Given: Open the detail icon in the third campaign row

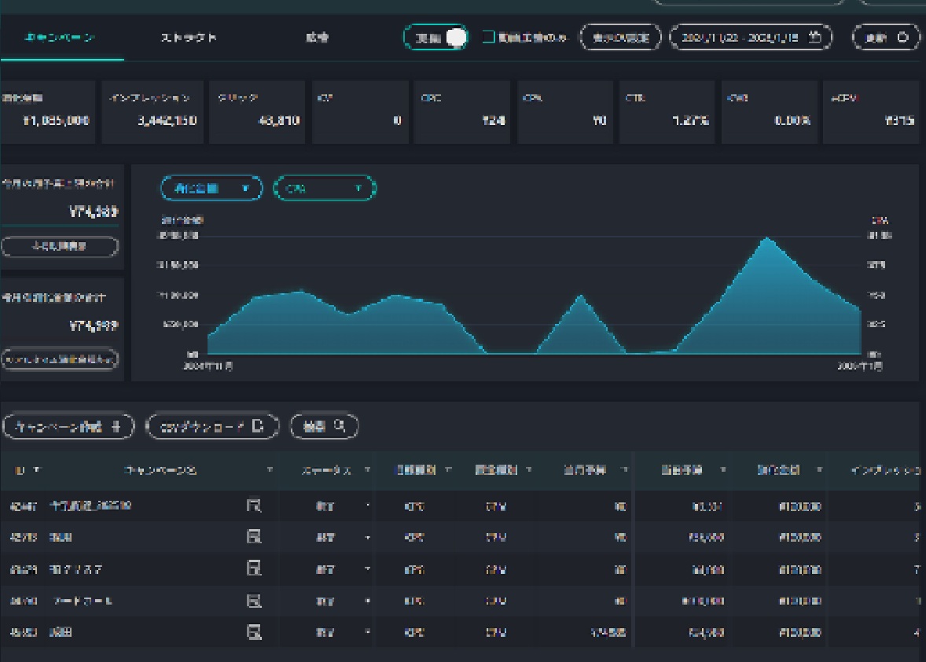Looking at the screenshot, I should pos(254,568).
